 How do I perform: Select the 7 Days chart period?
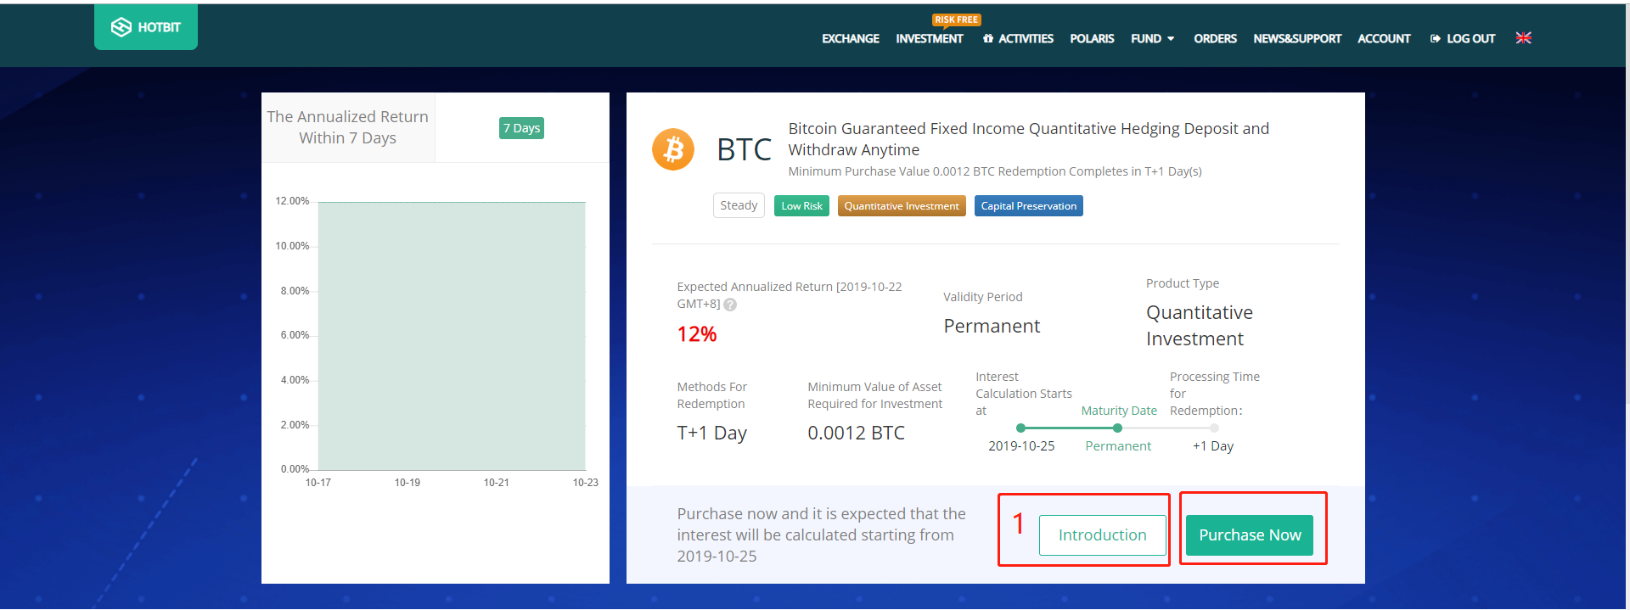click(521, 128)
